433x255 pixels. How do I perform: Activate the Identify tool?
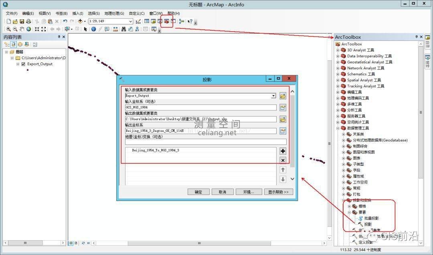coord(93,29)
